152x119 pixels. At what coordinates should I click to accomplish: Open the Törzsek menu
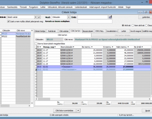pos(23,7)
